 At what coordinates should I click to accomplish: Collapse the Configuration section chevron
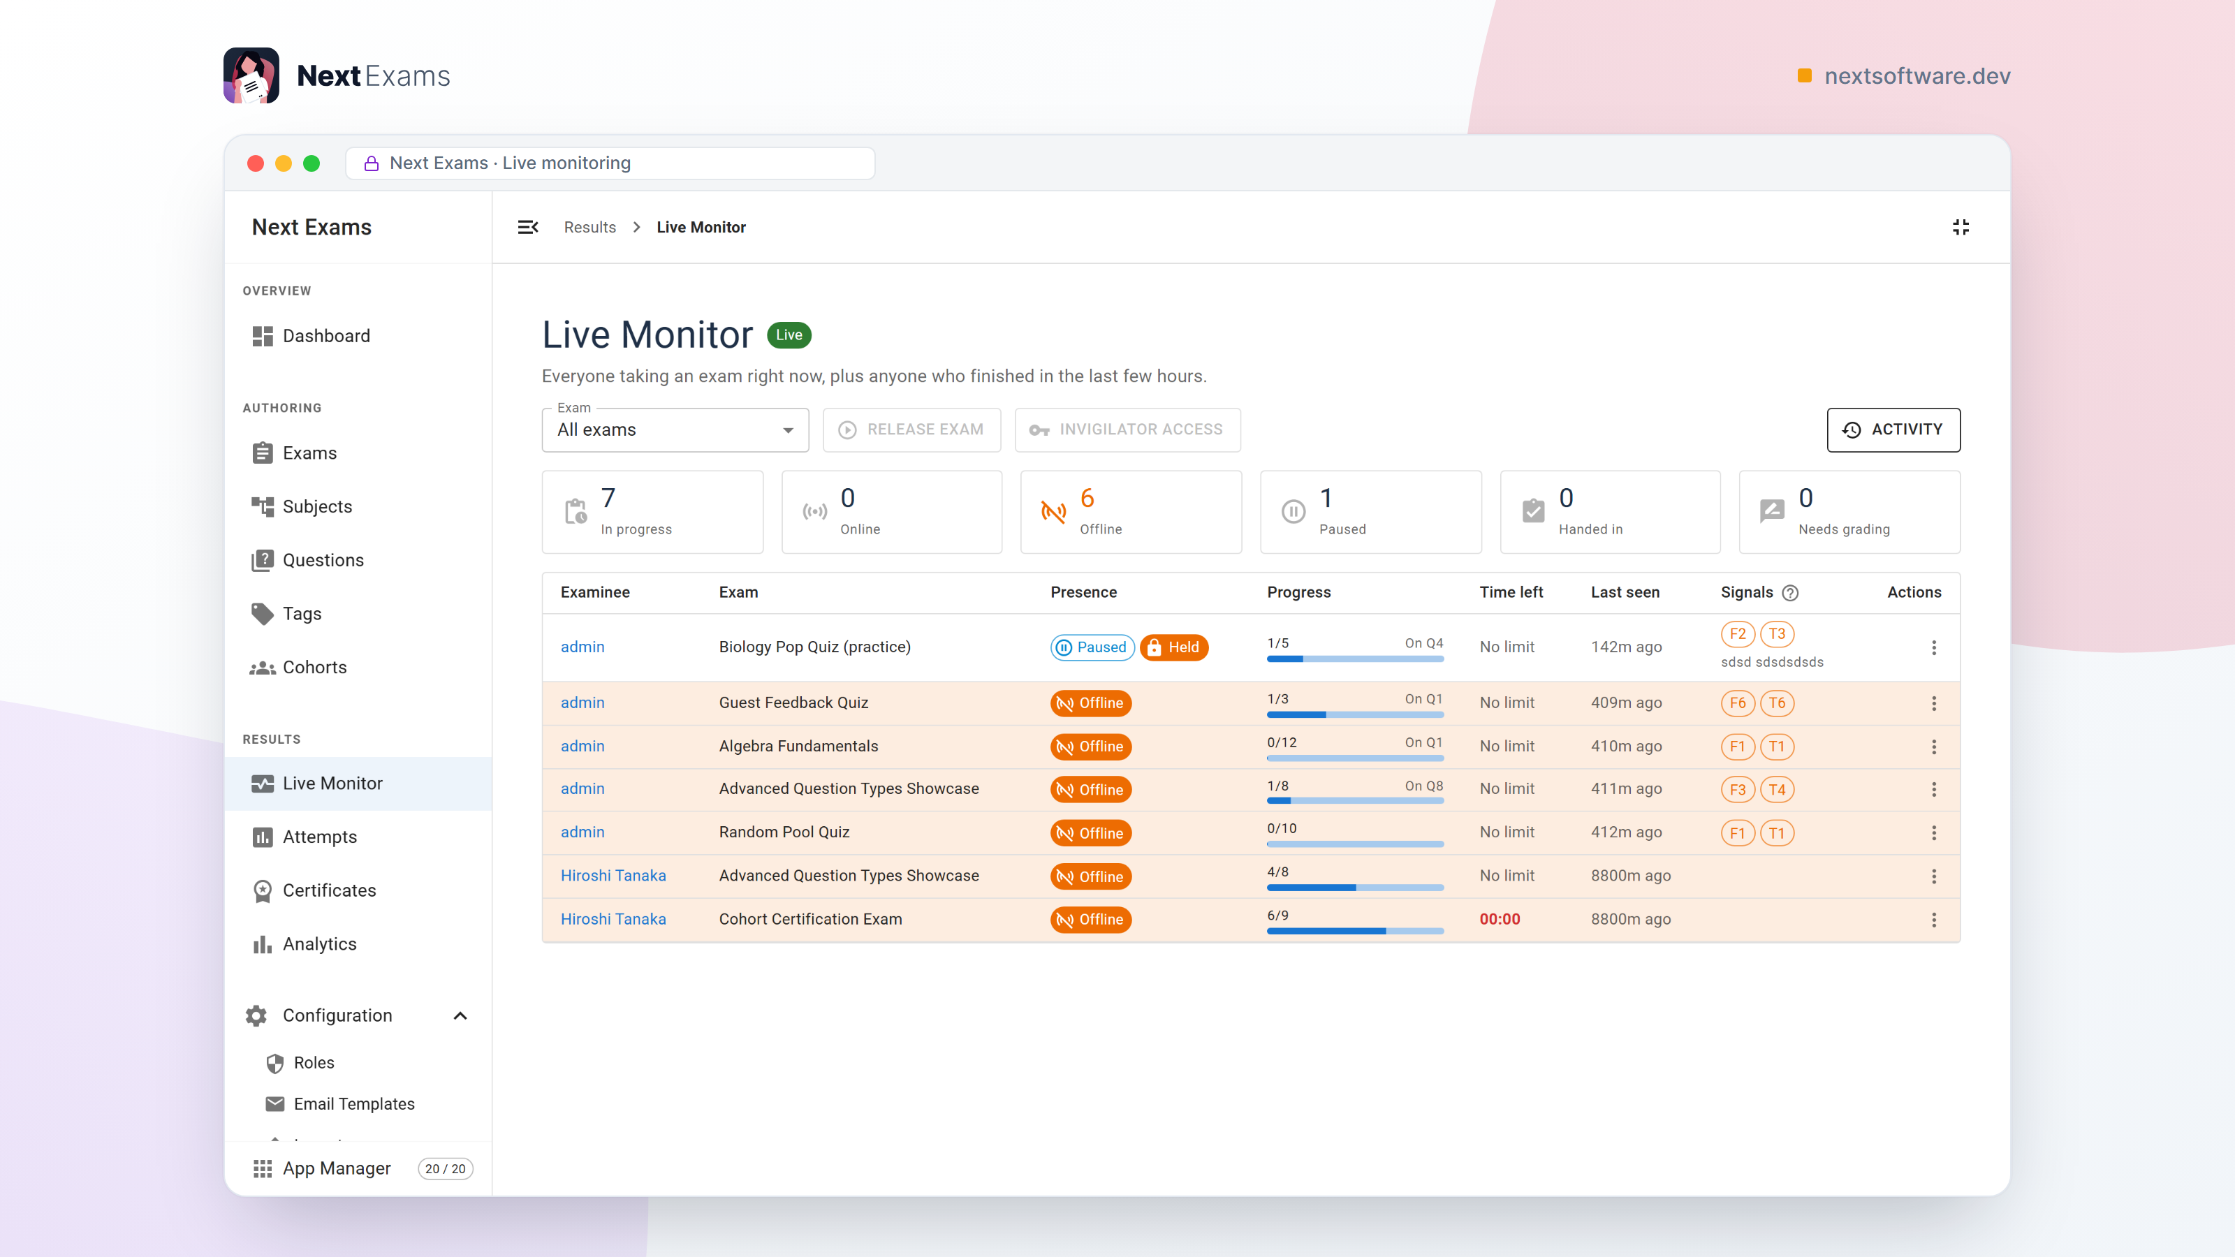coord(460,1016)
